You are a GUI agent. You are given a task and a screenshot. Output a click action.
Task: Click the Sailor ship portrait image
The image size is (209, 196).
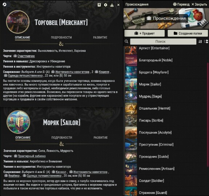[18, 122]
